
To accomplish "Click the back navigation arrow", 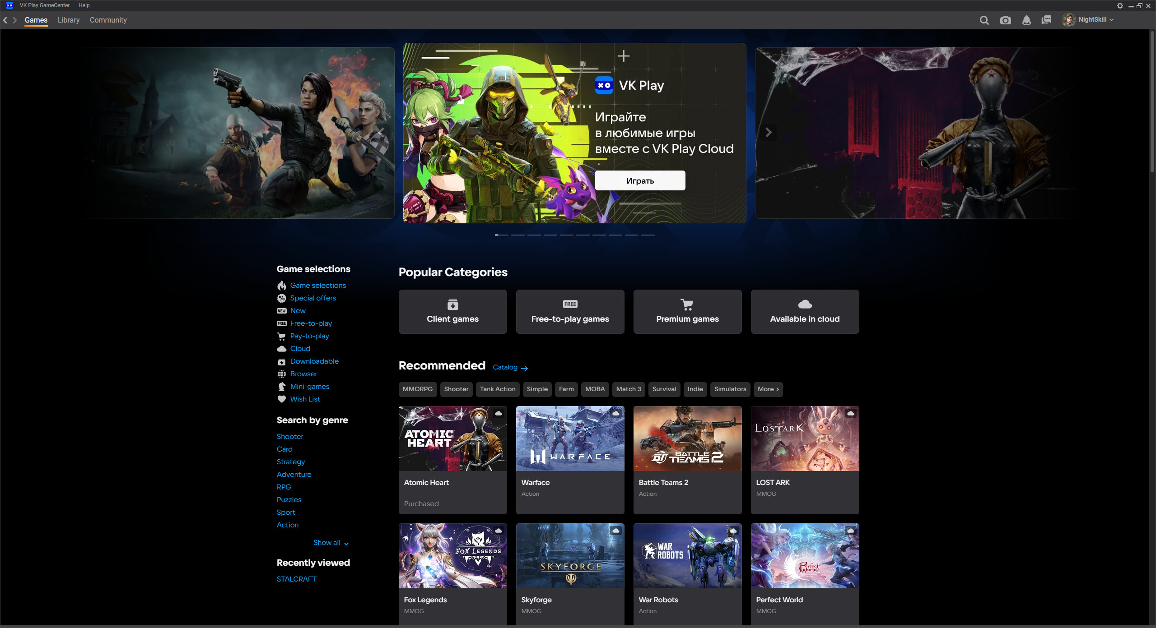I will pos(5,20).
